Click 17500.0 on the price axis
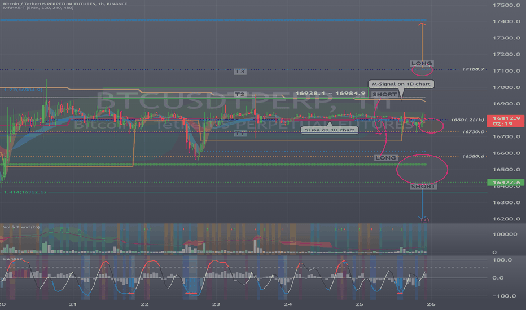The height and width of the screenshot is (310, 526). tap(506, 5)
